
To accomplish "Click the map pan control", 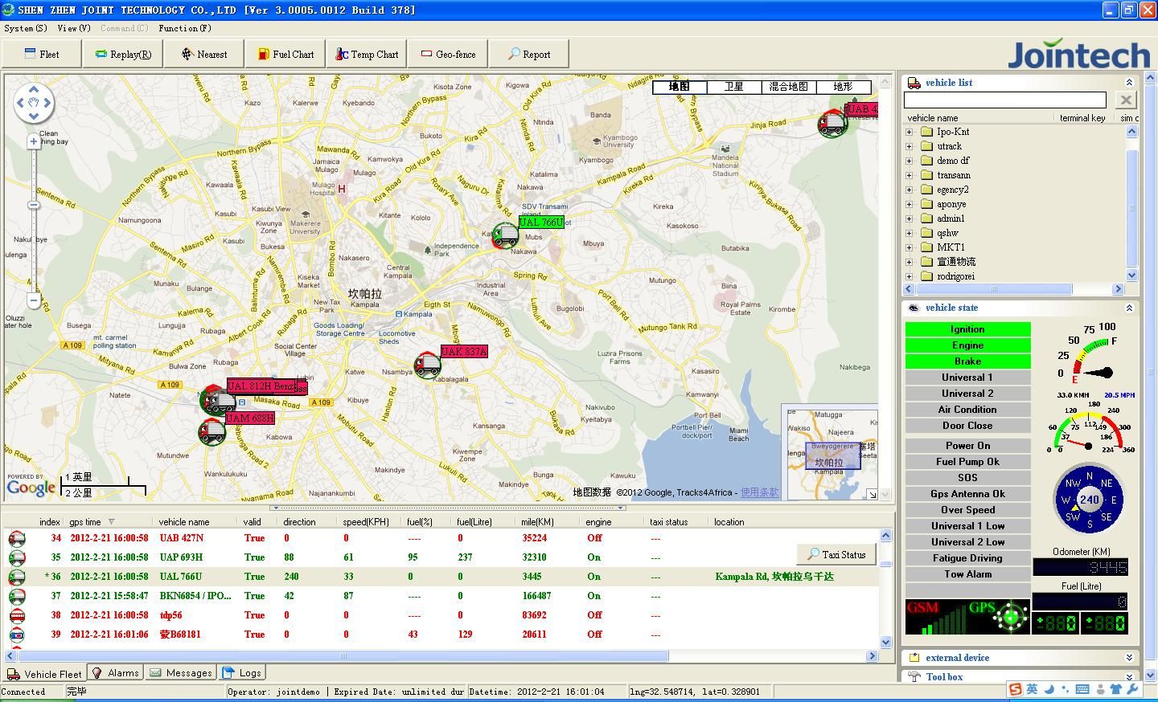I will click(34, 103).
